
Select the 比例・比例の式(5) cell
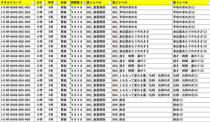click(x=191, y=95)
